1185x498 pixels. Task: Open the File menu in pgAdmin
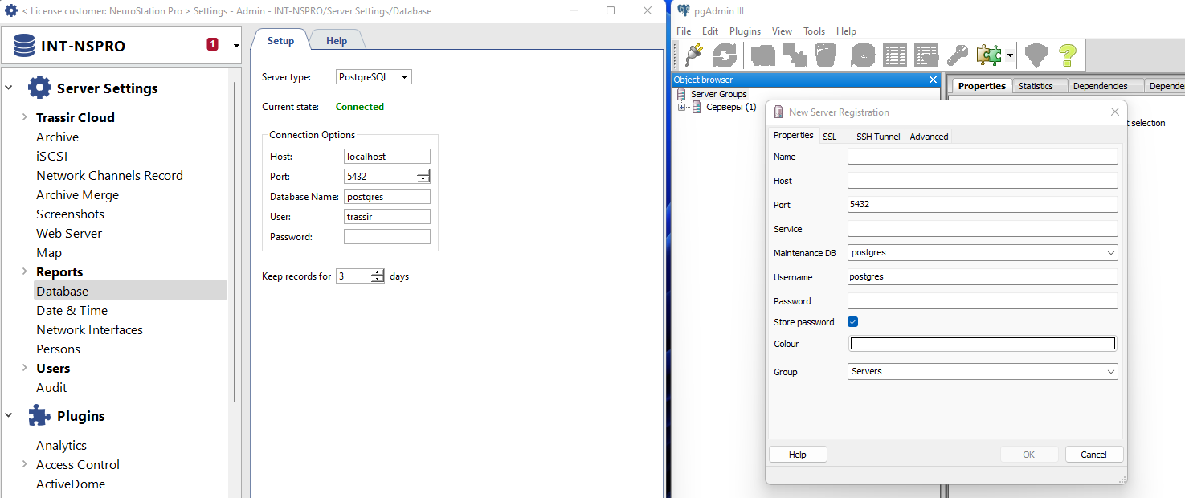click(x=684, y=31)
